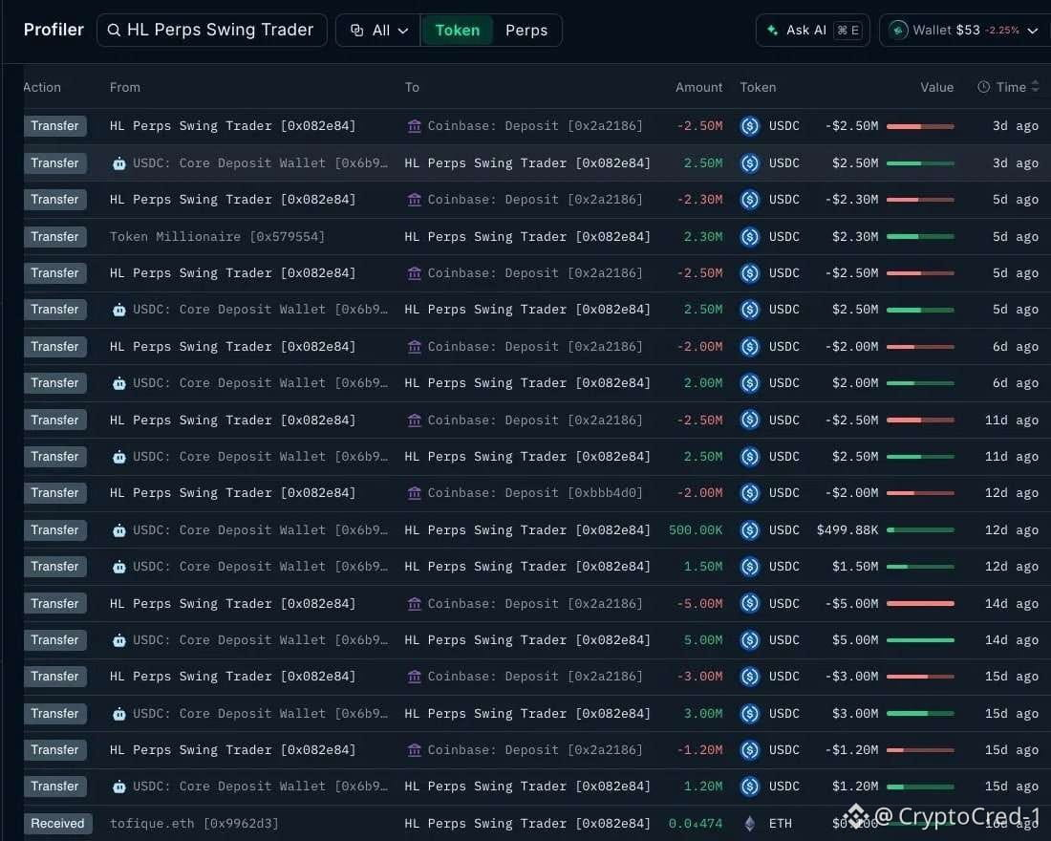1051x841 pixels.
Task: Click the ⌘E shortcut badge
Action: [847, 31]
